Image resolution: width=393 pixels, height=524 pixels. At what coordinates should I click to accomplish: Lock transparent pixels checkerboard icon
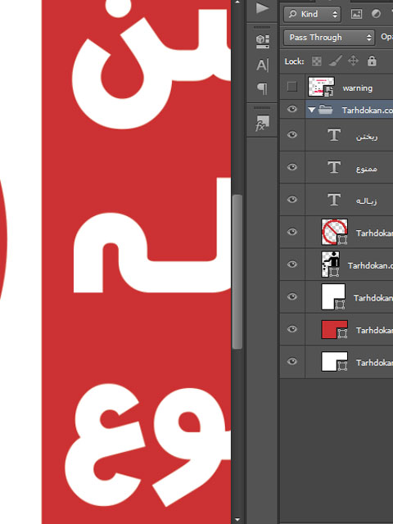[317, 61]
